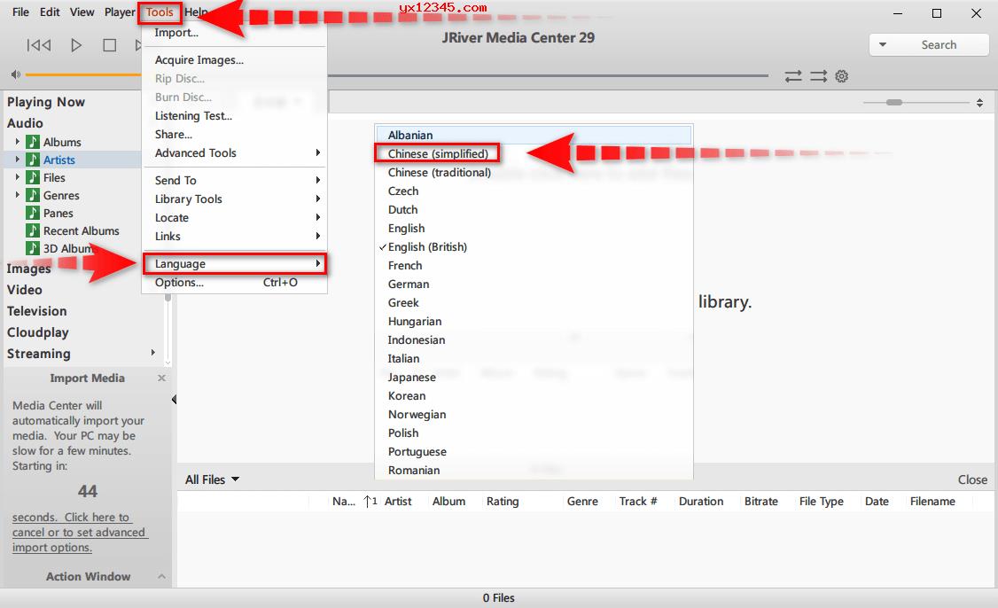Select Share... menu item
The height and width of the screenshot is (608, 998).
[234, 135]
